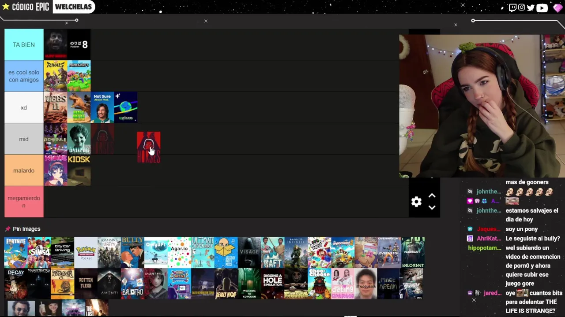The width and height of the screenshot is (565, 317).
Task: Select Beast Battle Simulator in xd tier
Action: [79, 107]
